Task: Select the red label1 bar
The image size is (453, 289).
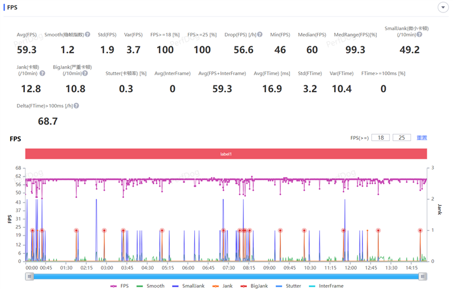Action: 226,154
